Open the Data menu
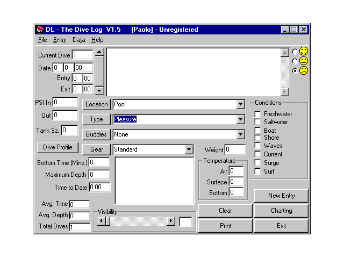 click(x=79, y=40)
